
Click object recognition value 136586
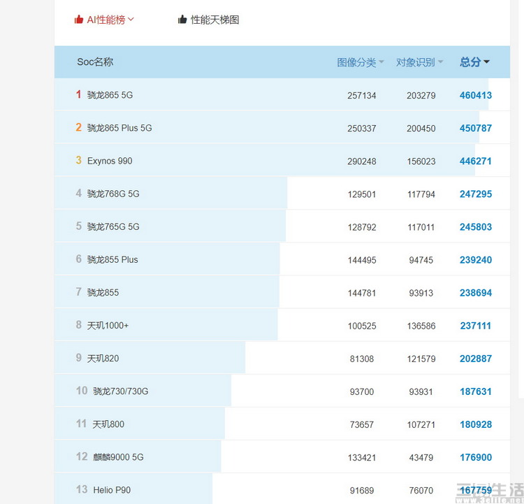click(421, 326)
